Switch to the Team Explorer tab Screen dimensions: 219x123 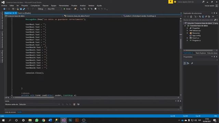point(201,53)
